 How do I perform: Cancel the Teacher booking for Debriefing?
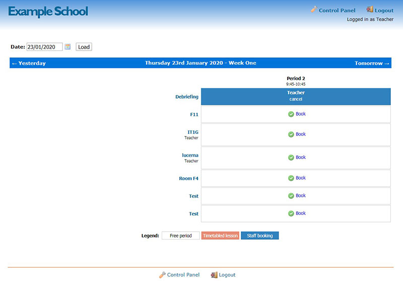click(x=296, y=99)
